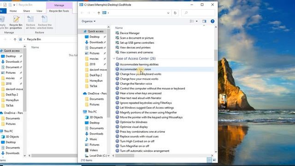Open TikTok folder in Recycle Bin navigation pane
Screen dimensions: 295x166
[9, 106]
